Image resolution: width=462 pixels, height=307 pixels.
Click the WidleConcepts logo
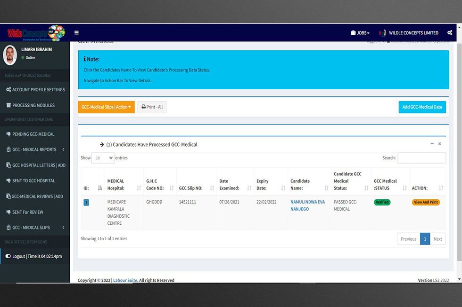click(x=35, y=33)
